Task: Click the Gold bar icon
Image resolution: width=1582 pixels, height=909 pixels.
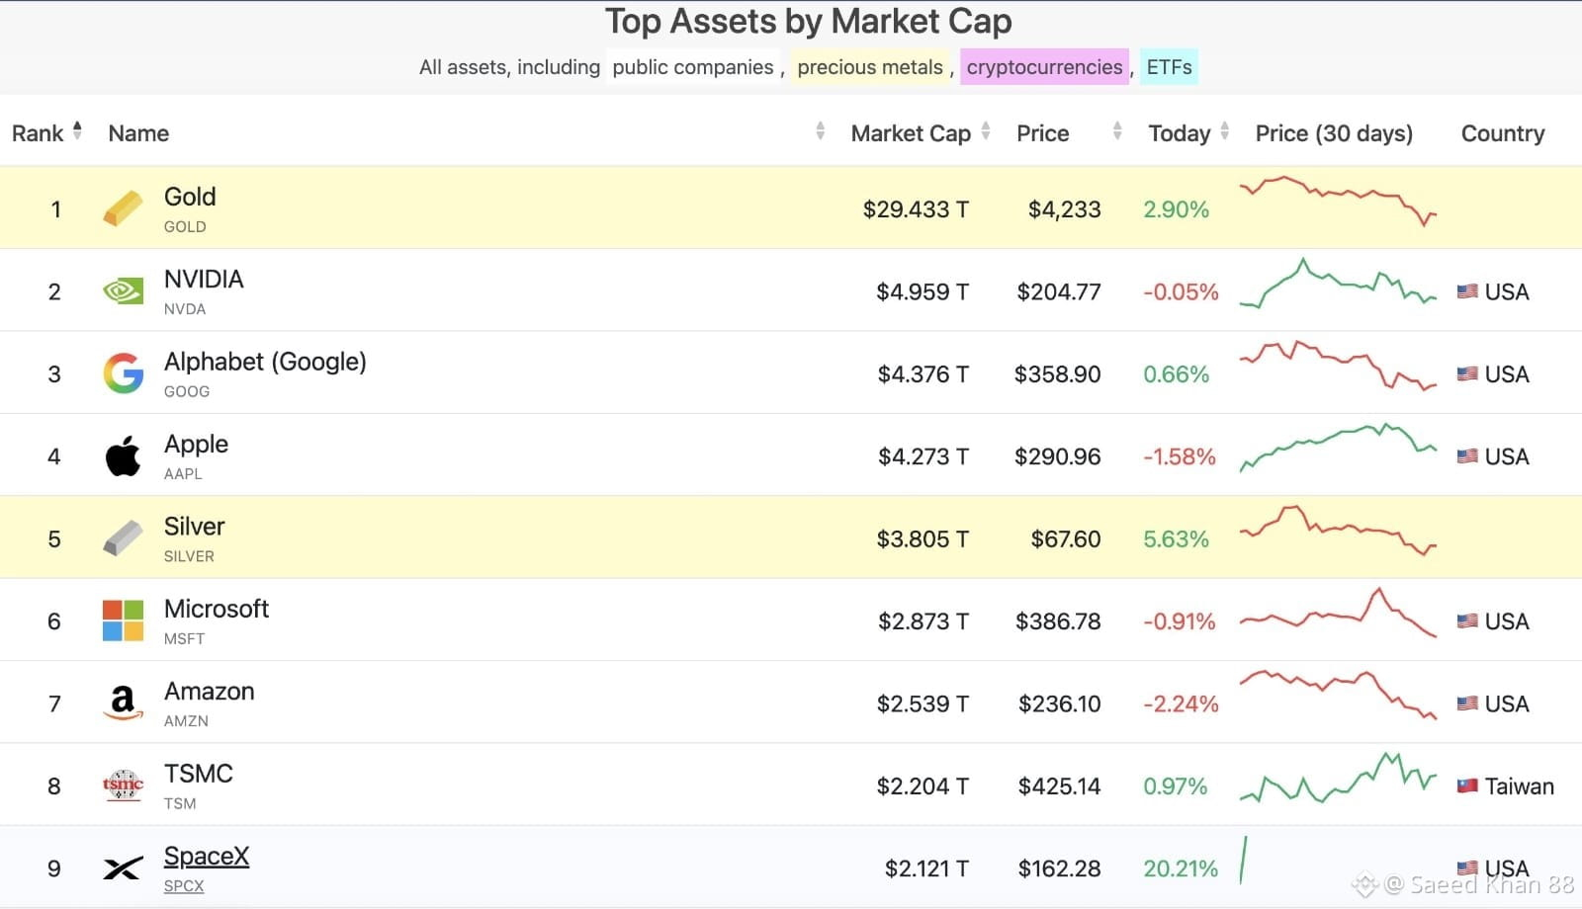Action: (123, 208)
